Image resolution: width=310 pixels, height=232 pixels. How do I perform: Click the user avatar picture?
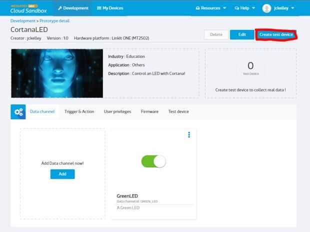[x=266, y=8]
